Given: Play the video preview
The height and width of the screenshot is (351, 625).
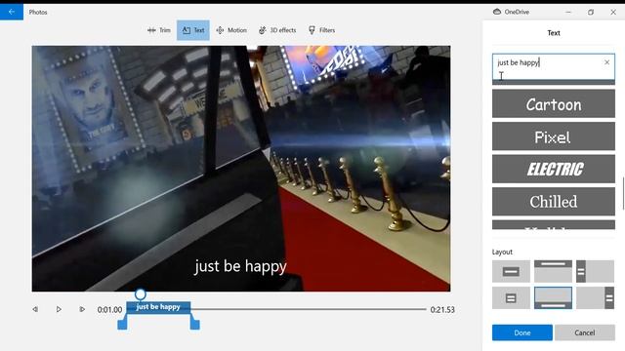Looking at the screenshot, I should coord(59,309).
